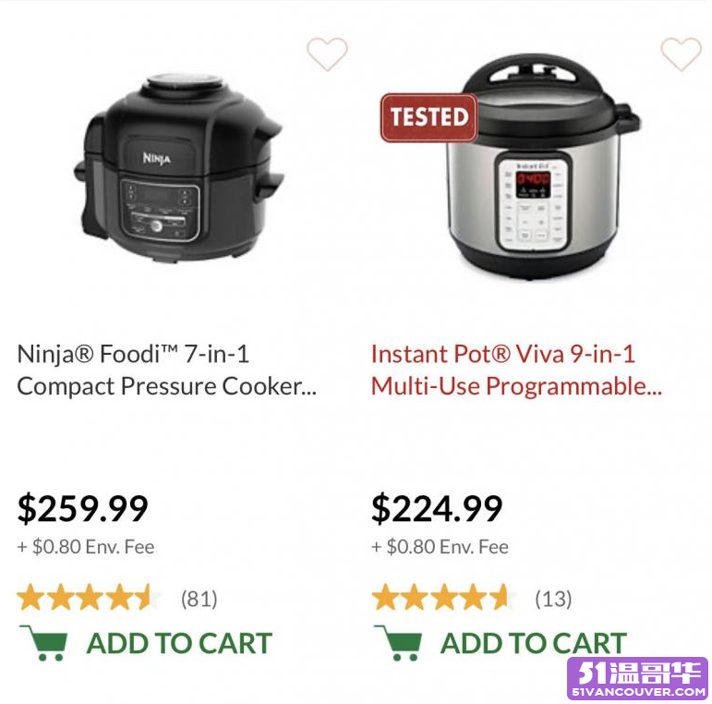
Task: Open the Ninja Foodi product image
Action: (x=180, y=168)
